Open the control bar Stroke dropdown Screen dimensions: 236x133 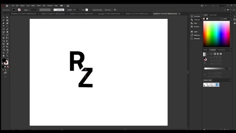coord(22,10)
